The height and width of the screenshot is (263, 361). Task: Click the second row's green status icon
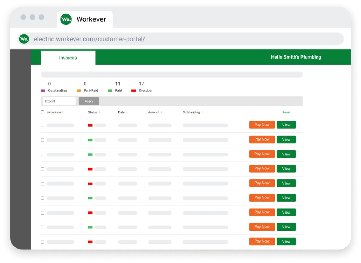tap(90, 140)
